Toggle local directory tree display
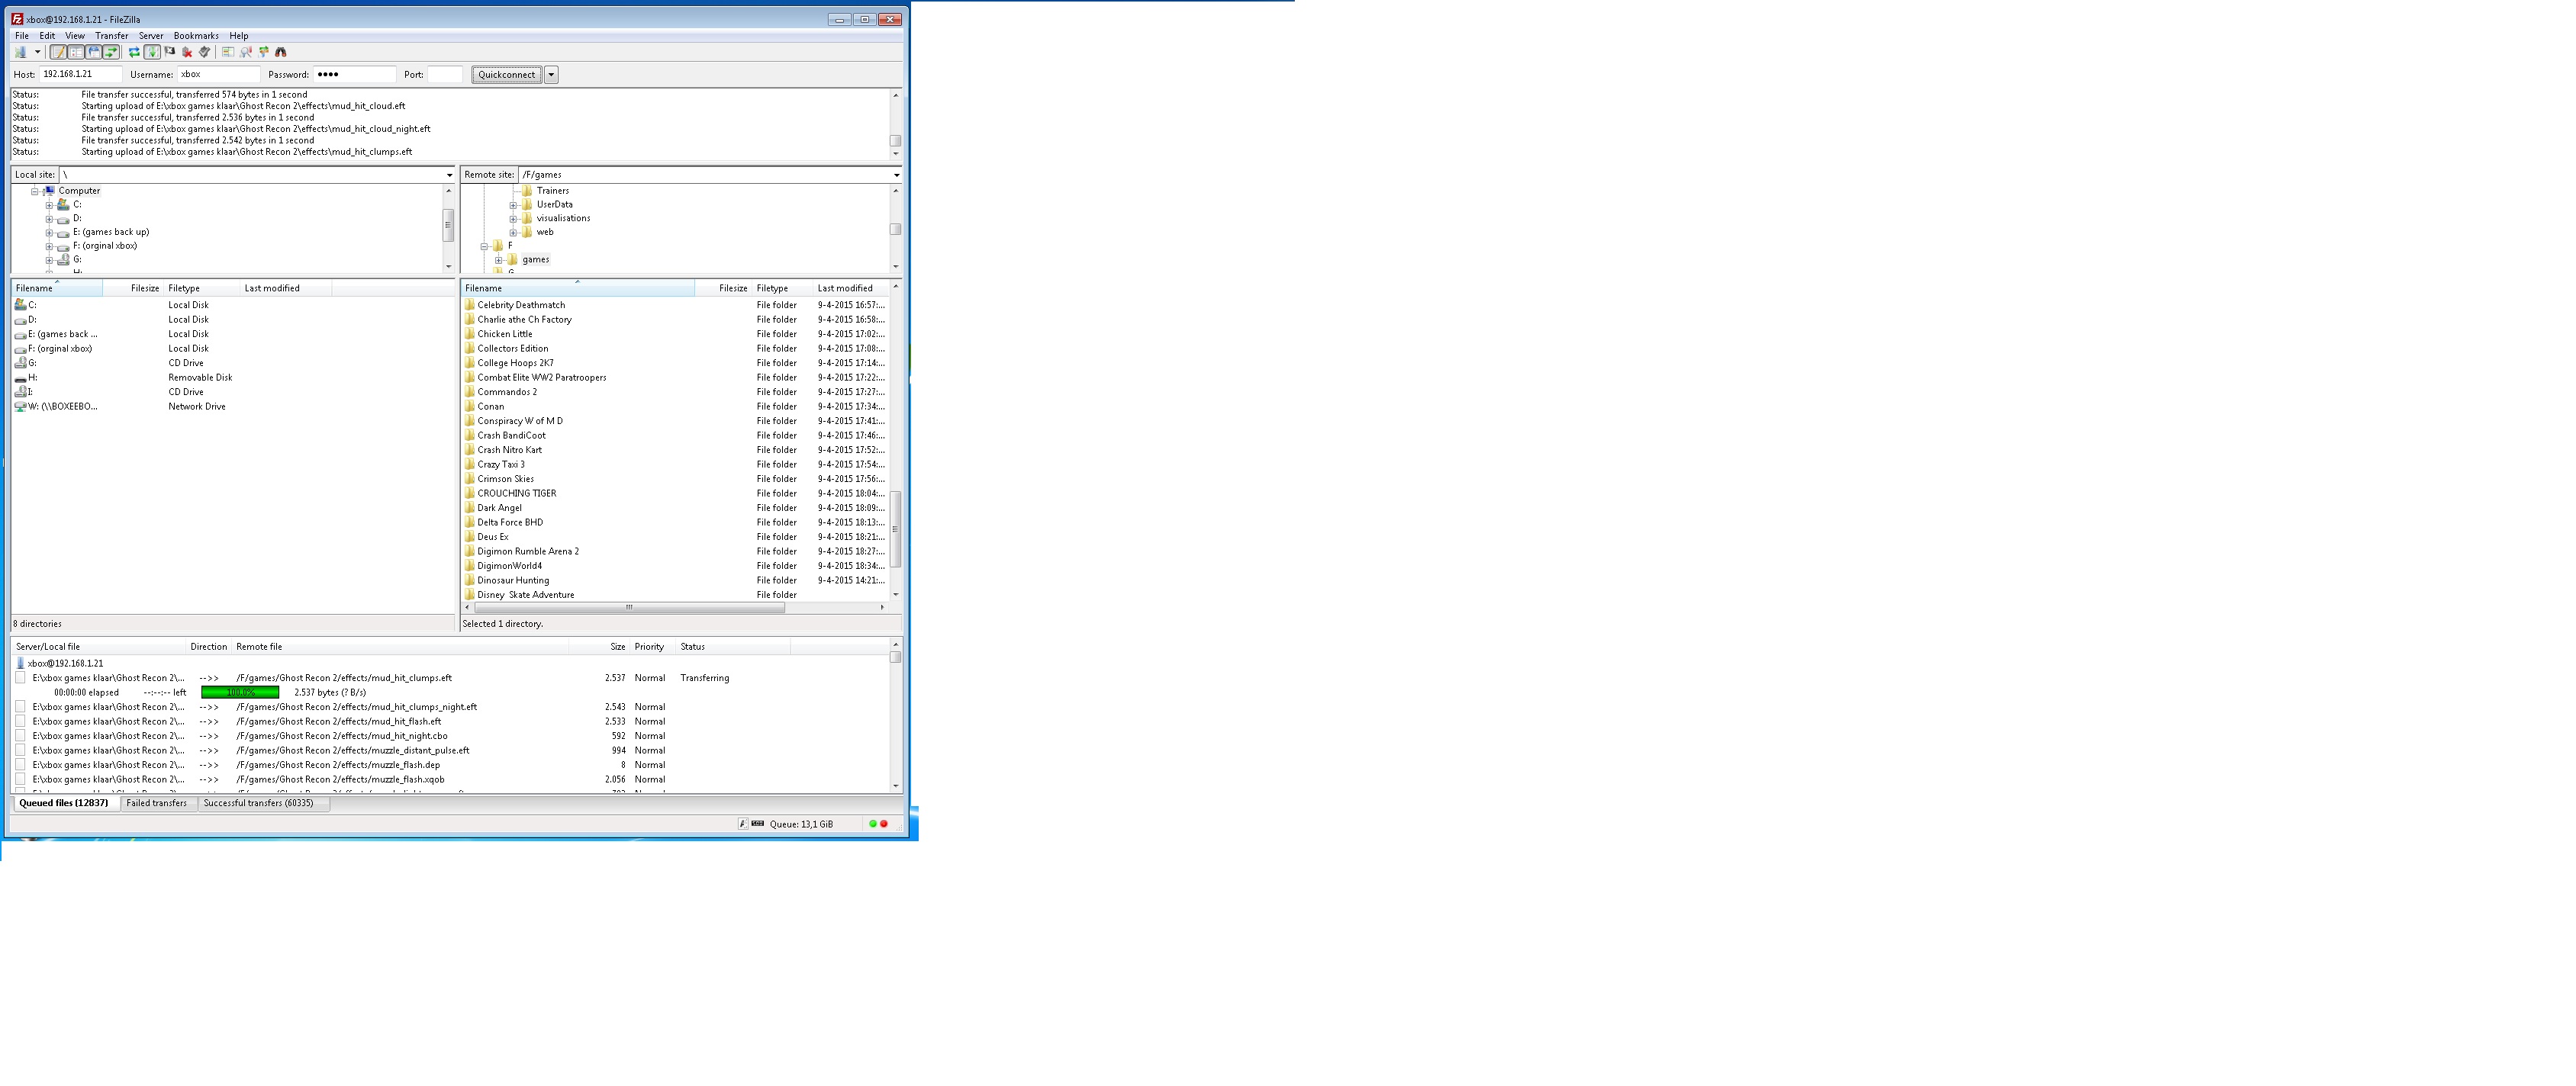Image resolution: width=2576 pixels, height=1086 pixels. (x=76, y=52)
